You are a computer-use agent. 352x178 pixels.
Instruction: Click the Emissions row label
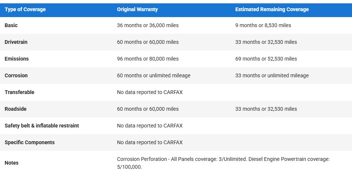point(17,59)
